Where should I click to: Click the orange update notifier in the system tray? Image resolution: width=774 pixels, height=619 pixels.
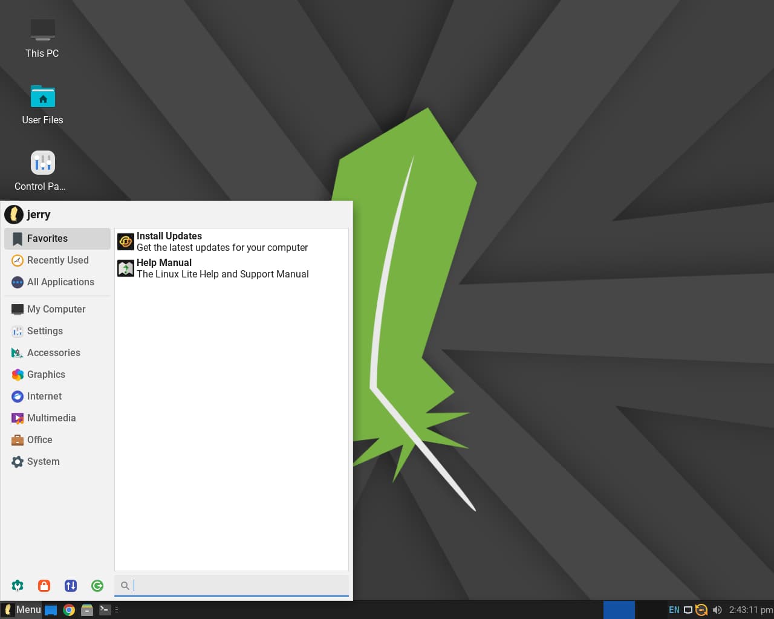pyautogui.click(x=701, y=610)
